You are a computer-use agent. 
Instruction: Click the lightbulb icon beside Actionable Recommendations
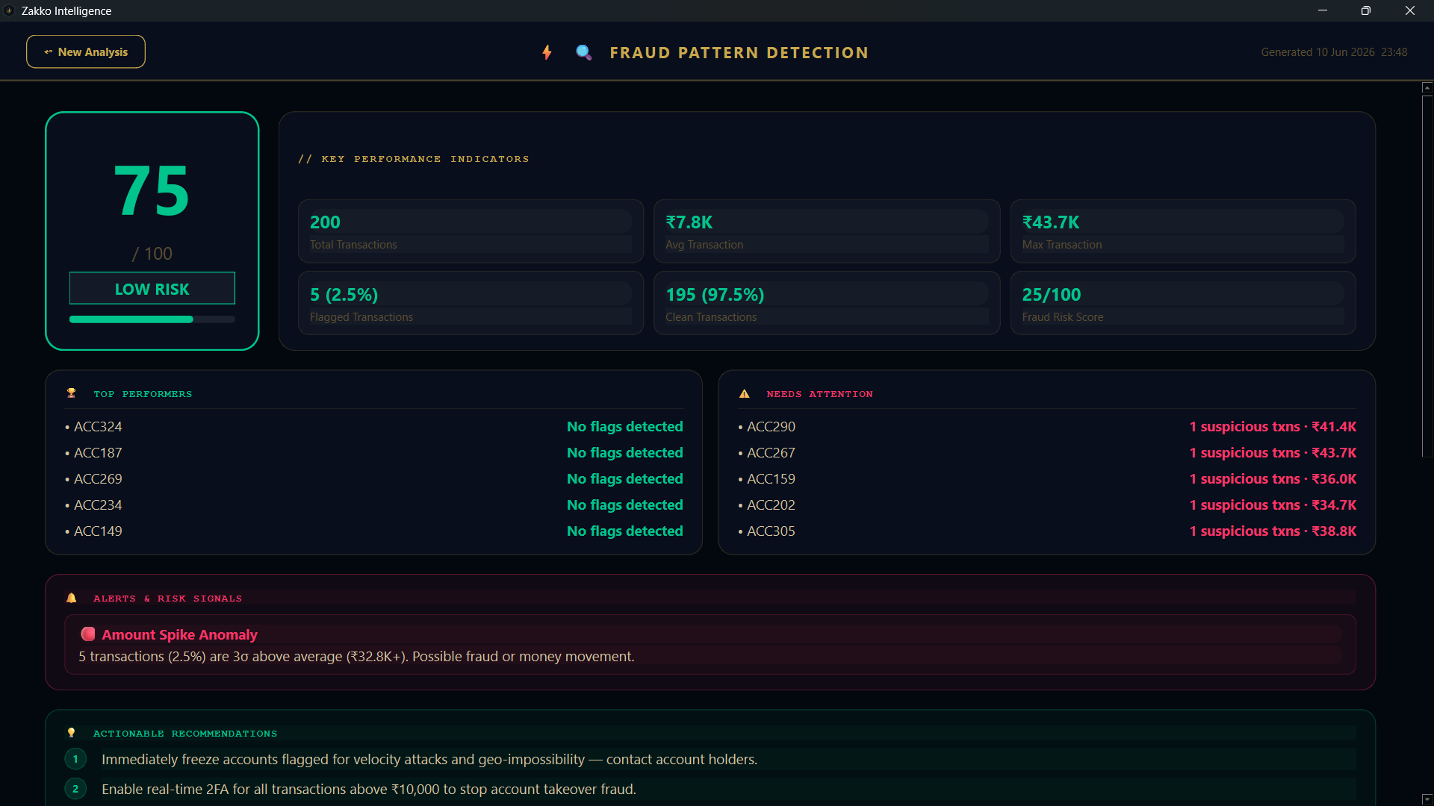pyautogui.click(x=72, y=733)
